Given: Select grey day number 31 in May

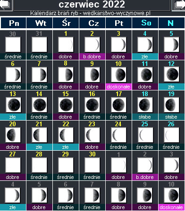Looking at the screenshot, I should pyautogui.click(x=39, y=33).
